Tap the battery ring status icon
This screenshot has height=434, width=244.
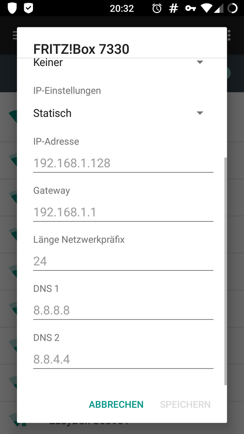click(x=232, y=8)
